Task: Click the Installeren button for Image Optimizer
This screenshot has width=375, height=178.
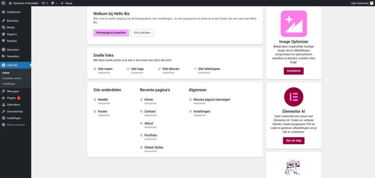Action: click(x=294, y=71)
